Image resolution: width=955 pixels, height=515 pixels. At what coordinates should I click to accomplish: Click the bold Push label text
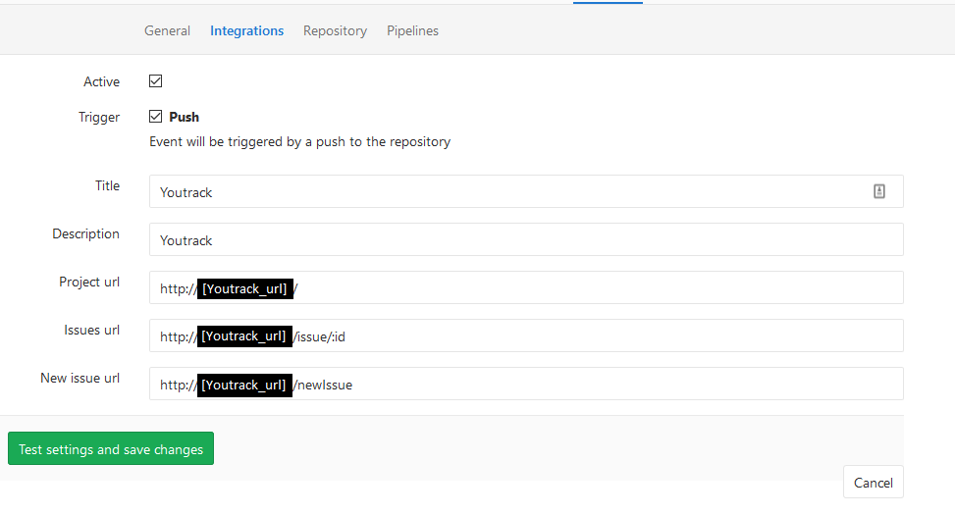[184, 117]
